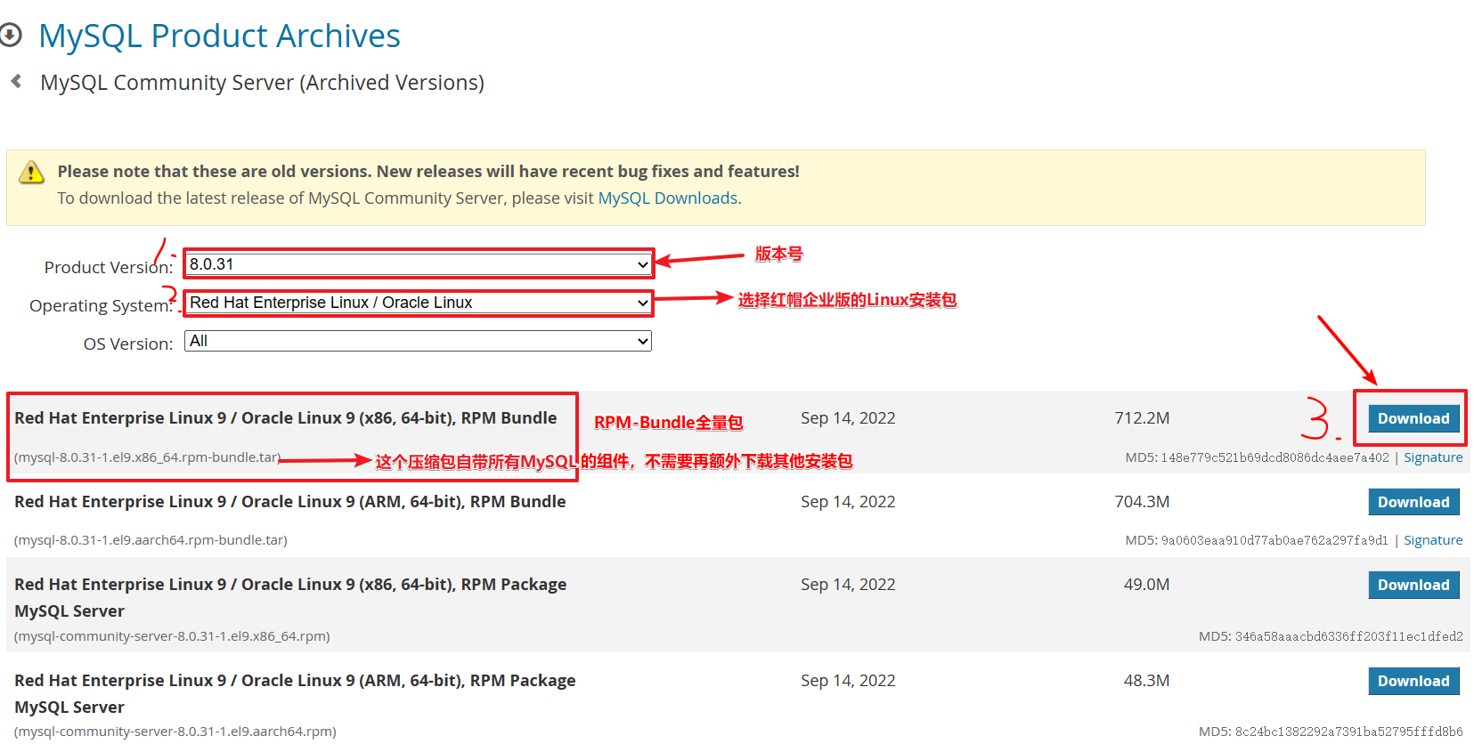Click the MySQL Product Archives heading
Viewport: 1474px width, 744px height.
tap(219, 36)
